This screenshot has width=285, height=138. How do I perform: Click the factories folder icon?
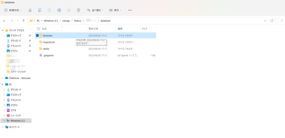[x=41, y=36]
